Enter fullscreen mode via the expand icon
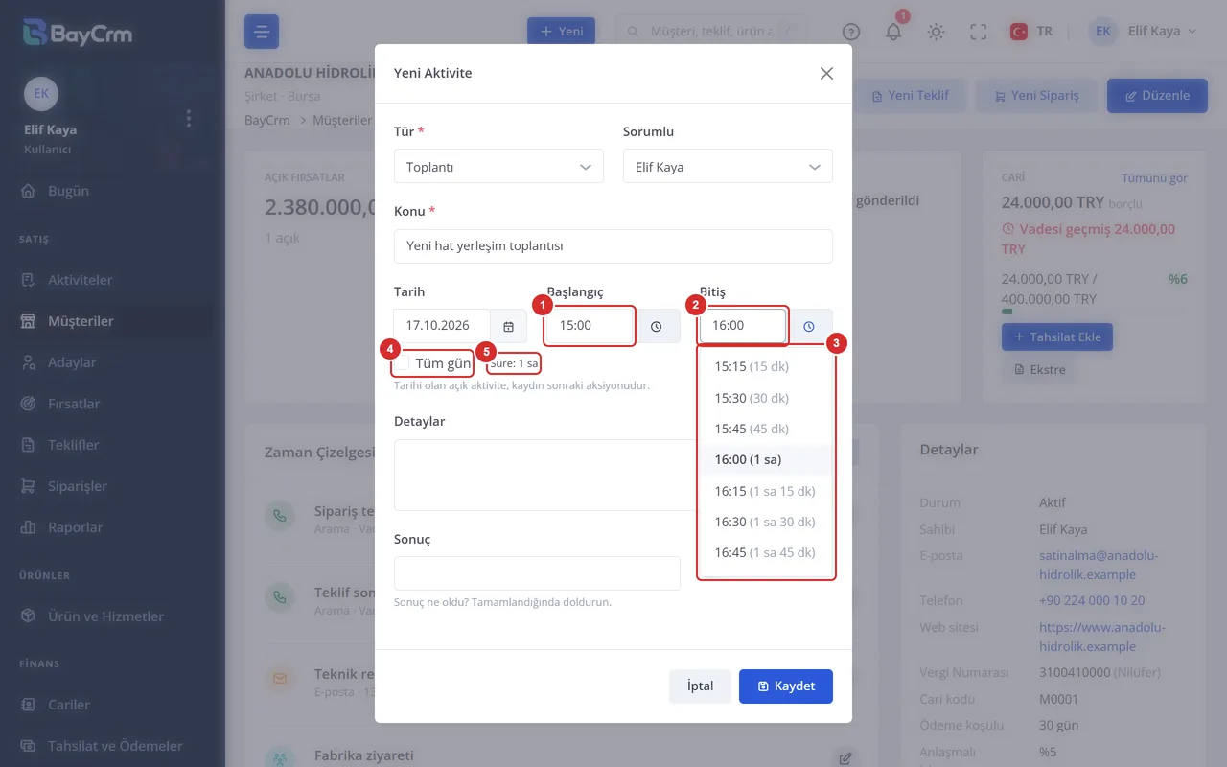Image resolution: width=1227 pixels, height=767 pixels. pyautogui.click(x=978, y=32)
